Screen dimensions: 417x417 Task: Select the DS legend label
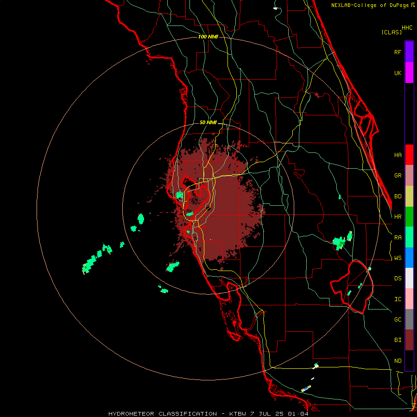[x=398, y=278]
